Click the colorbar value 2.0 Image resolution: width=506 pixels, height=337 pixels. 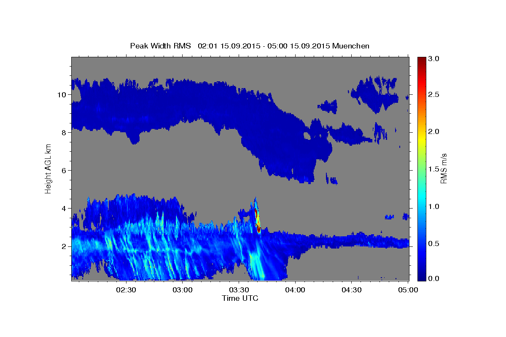pyautogui.click(x=435, y=132)
